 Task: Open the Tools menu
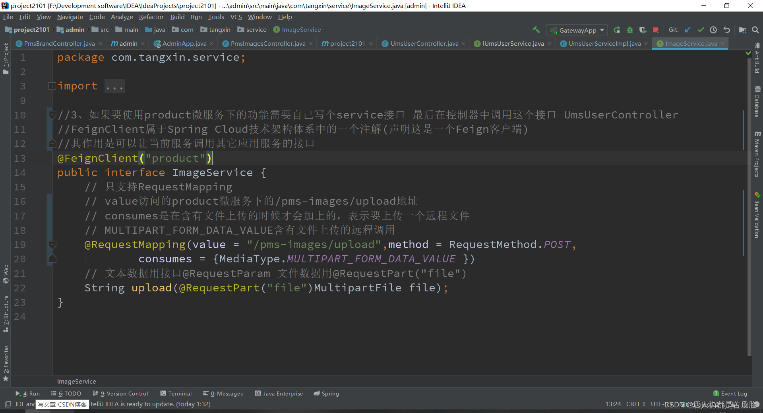click(216, 17)
